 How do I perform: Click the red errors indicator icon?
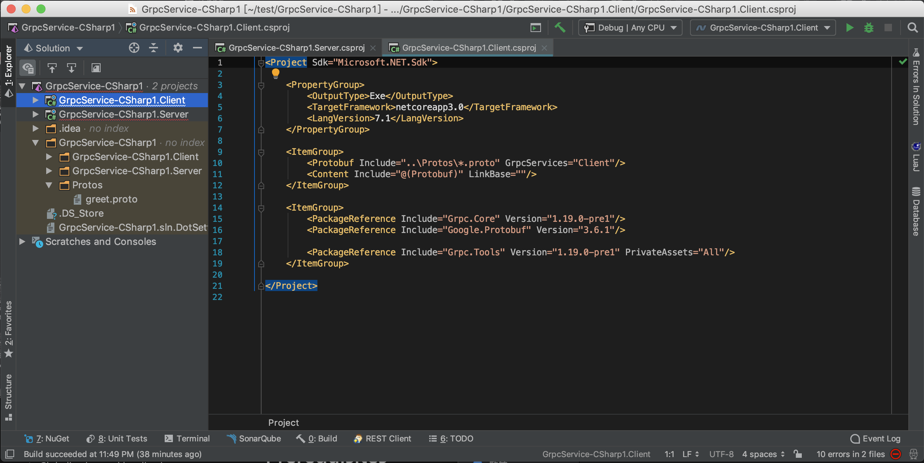click(x=896, y=454)
